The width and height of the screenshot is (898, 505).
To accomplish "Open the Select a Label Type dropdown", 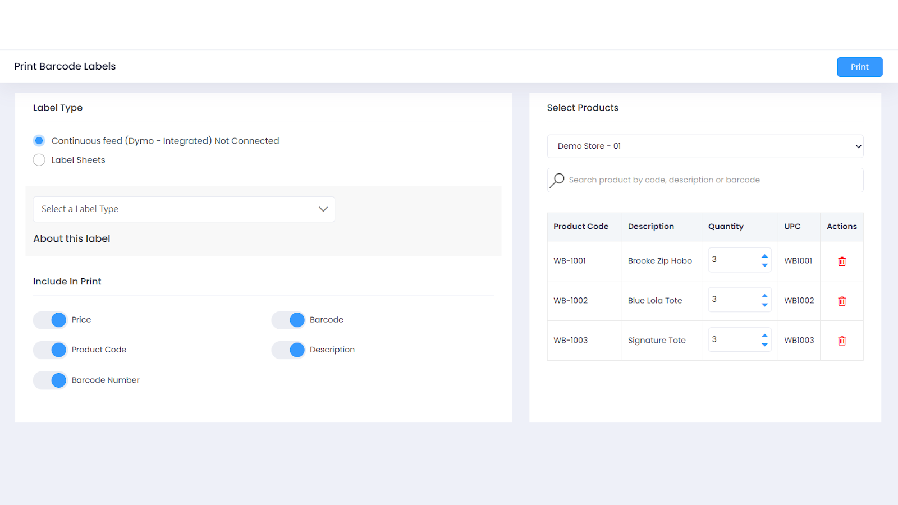I will pyautogui.click(x=184, y=209).
